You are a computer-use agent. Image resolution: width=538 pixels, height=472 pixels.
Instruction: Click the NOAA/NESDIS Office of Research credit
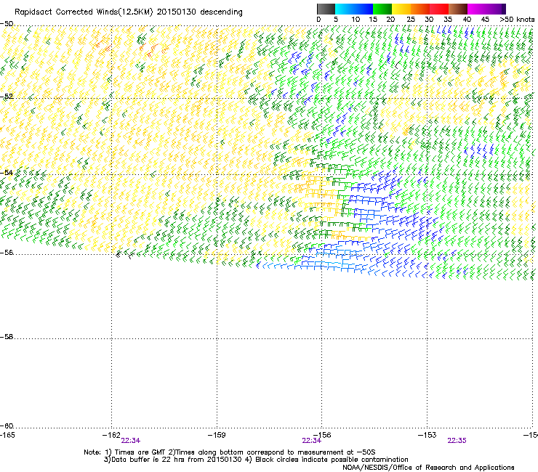coord(428,468)
